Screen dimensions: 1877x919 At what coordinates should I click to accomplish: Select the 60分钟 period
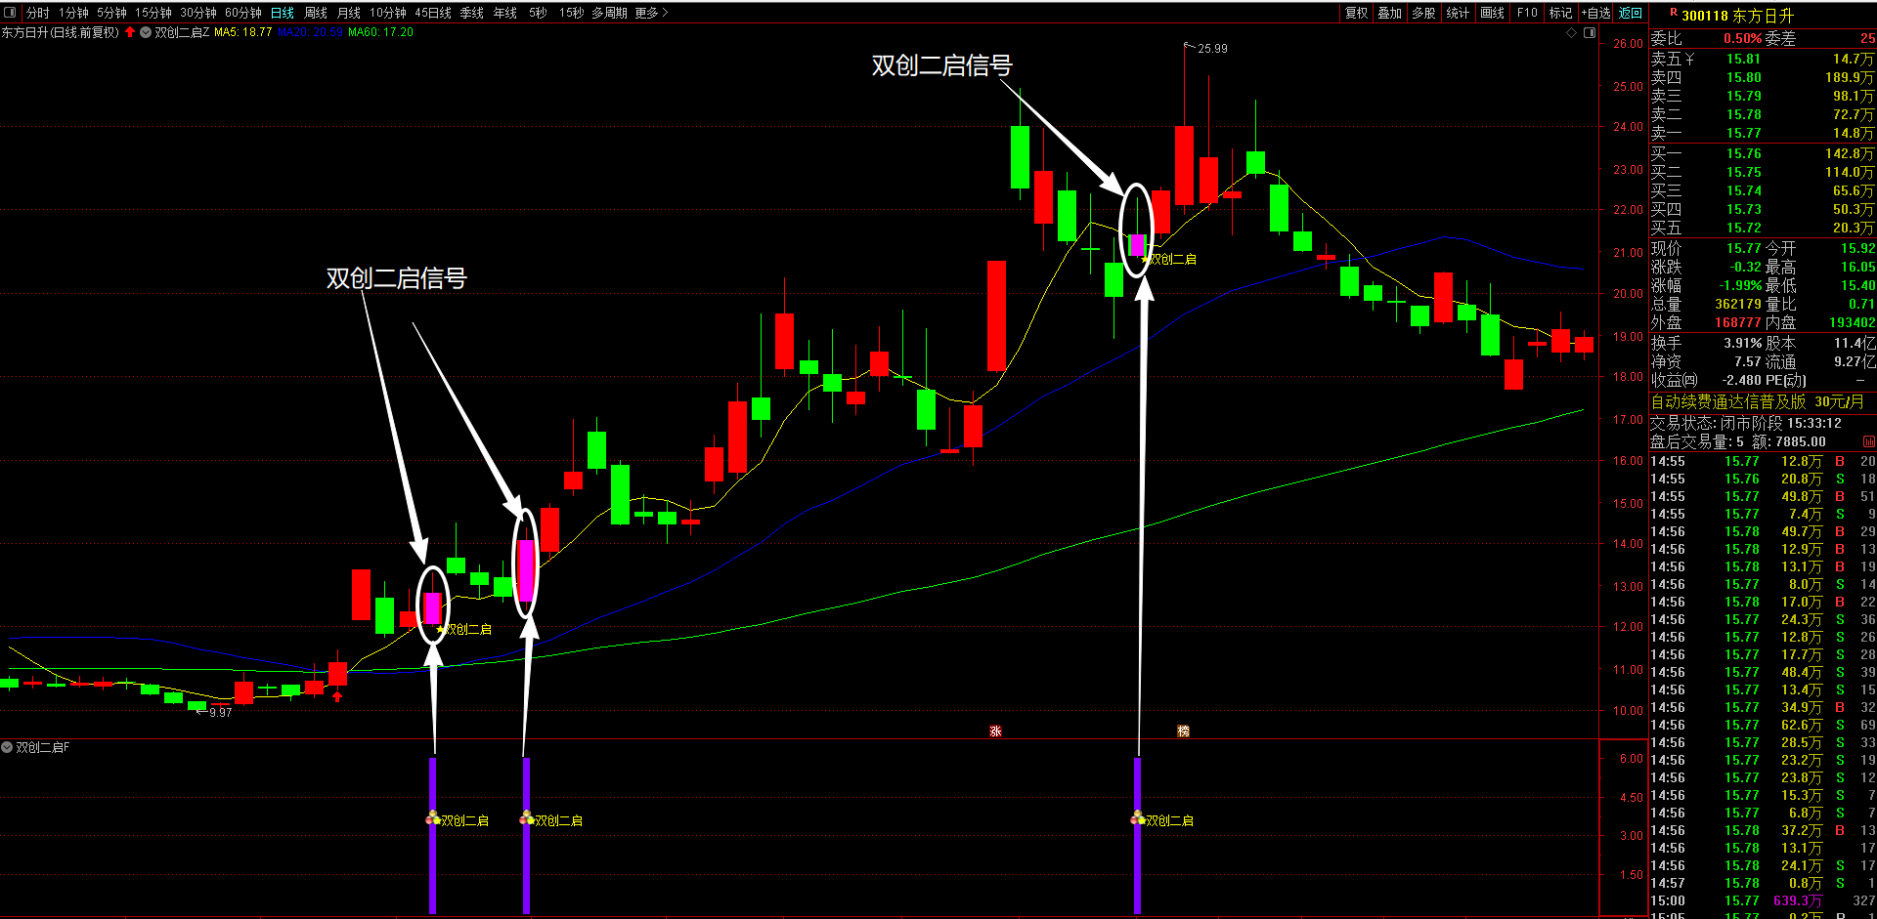click(243, 13)
